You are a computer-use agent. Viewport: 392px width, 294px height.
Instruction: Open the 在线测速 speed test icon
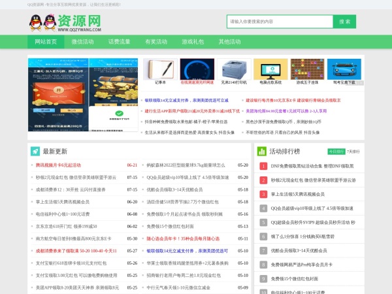[197, 69]
